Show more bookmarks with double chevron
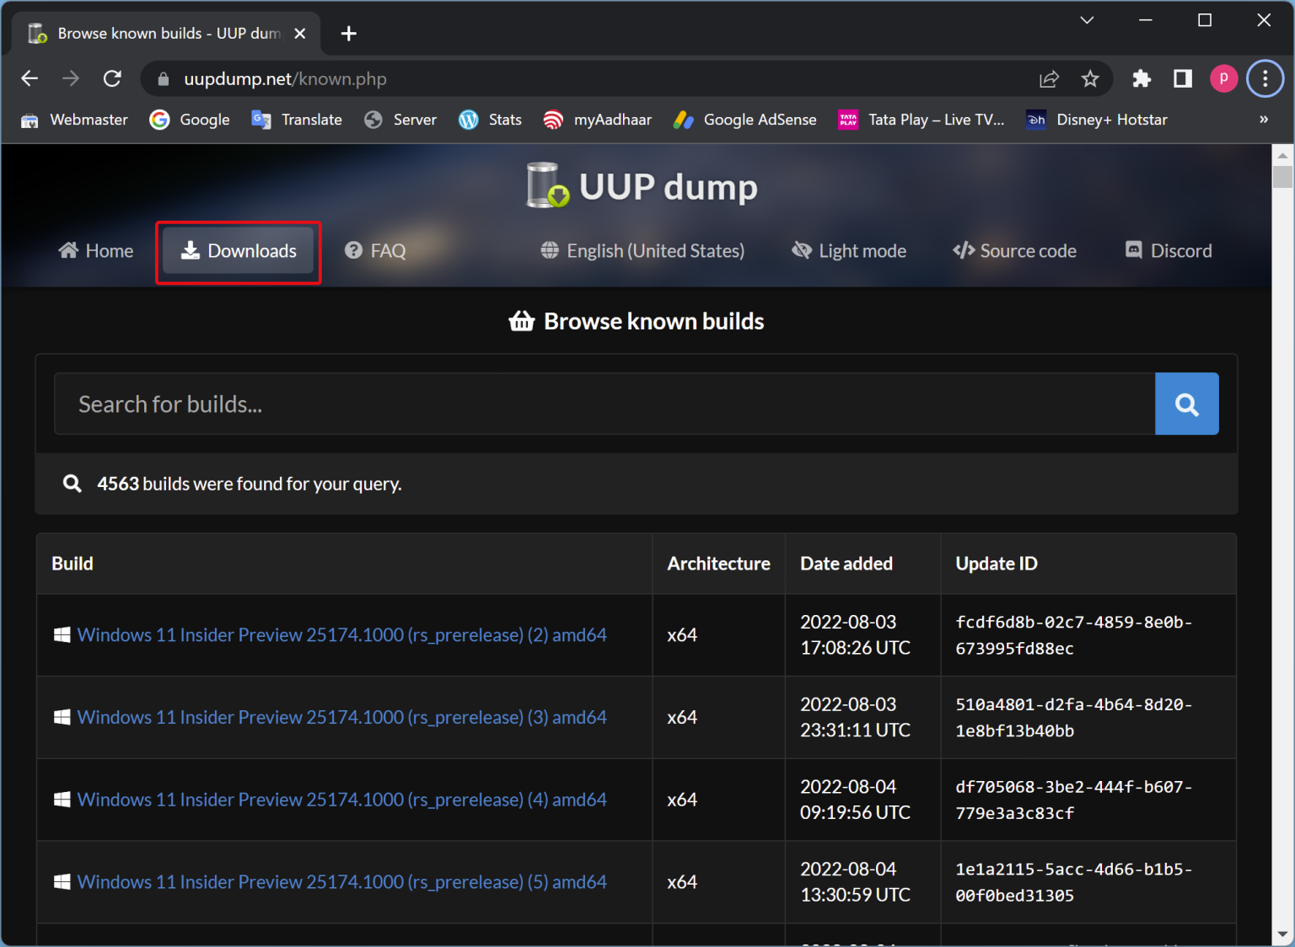The width and height of the screenshot is (1295, 947). tap(1264, 120)
